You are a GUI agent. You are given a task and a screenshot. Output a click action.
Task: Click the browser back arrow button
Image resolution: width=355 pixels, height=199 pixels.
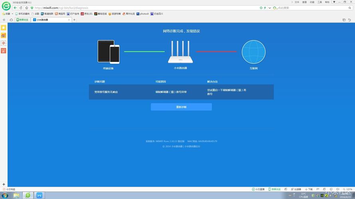[x=15, y=8]
